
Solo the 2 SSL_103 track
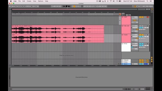[145, 26]
